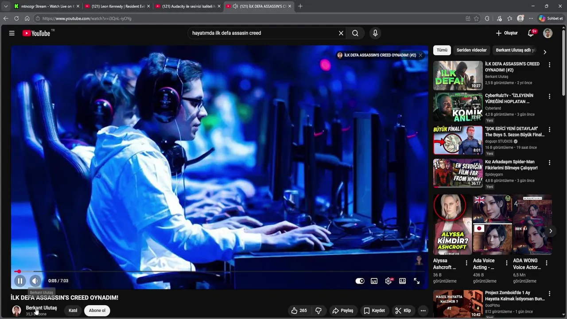Viewport: 567px width, 319px height.
Task: Open browser extensions puzzle icon
Action: tap(487, 19)
